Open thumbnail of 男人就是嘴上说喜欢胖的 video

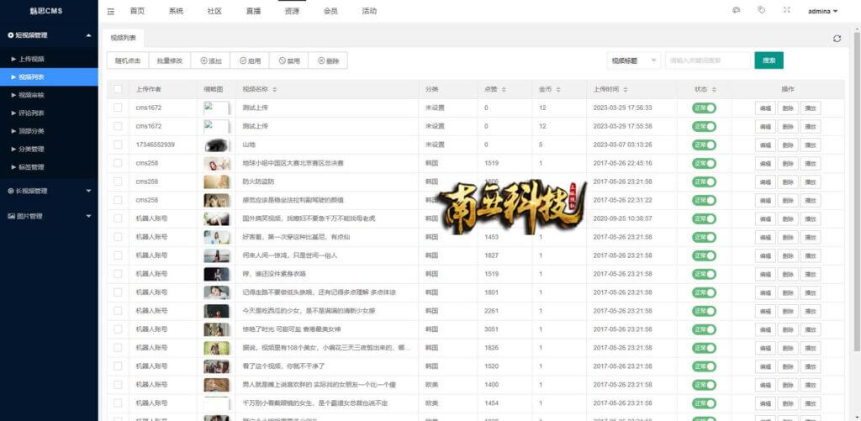click(216, 385)
